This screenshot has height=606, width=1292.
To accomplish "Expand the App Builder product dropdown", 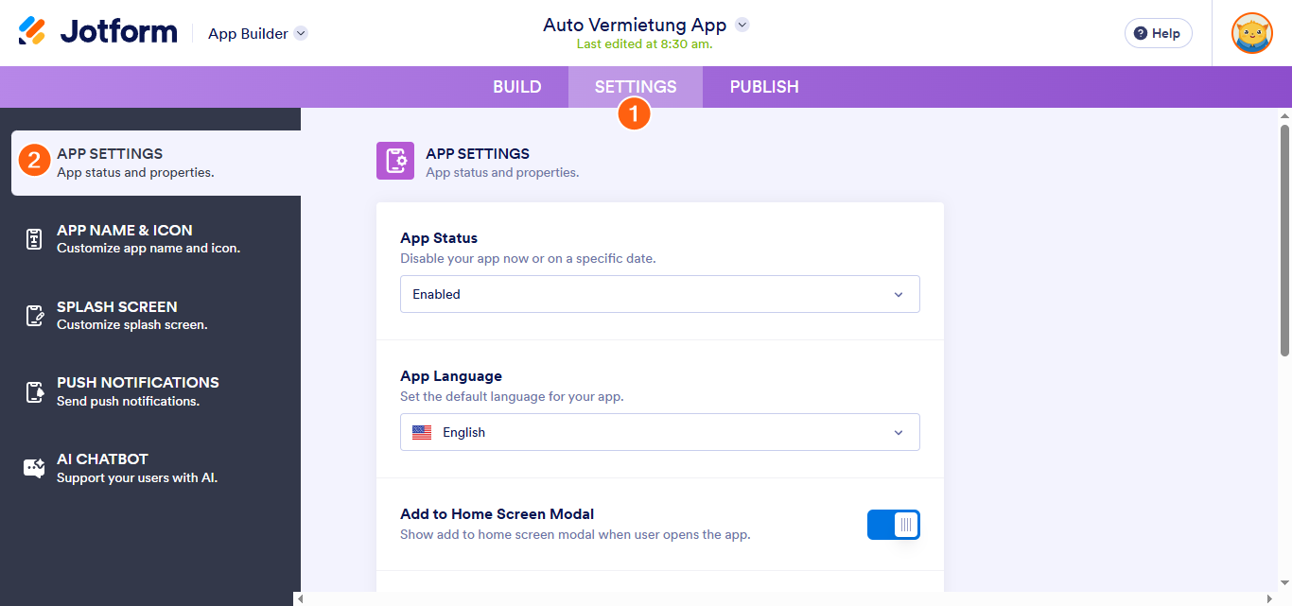I will click(x=301, y=33).
